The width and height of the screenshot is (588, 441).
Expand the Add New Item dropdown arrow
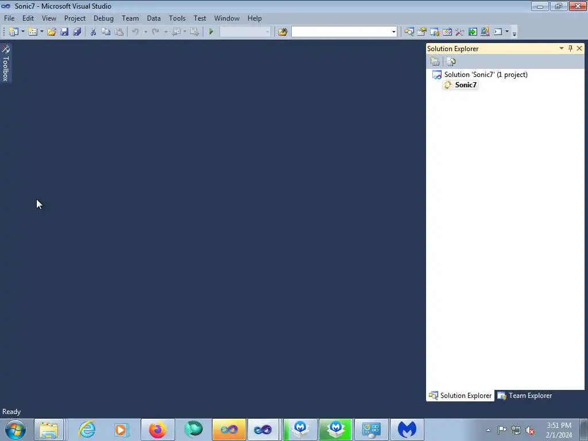point(41,32)
